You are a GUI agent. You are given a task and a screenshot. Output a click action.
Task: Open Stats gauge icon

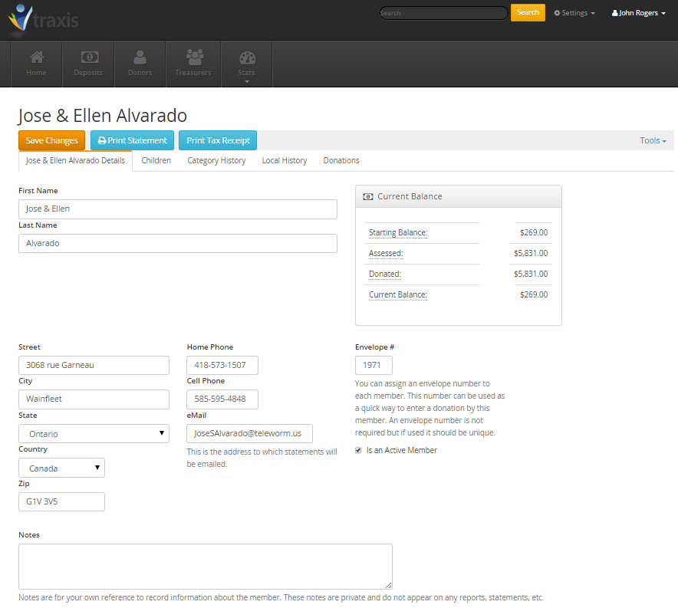(x=247, y=58)
